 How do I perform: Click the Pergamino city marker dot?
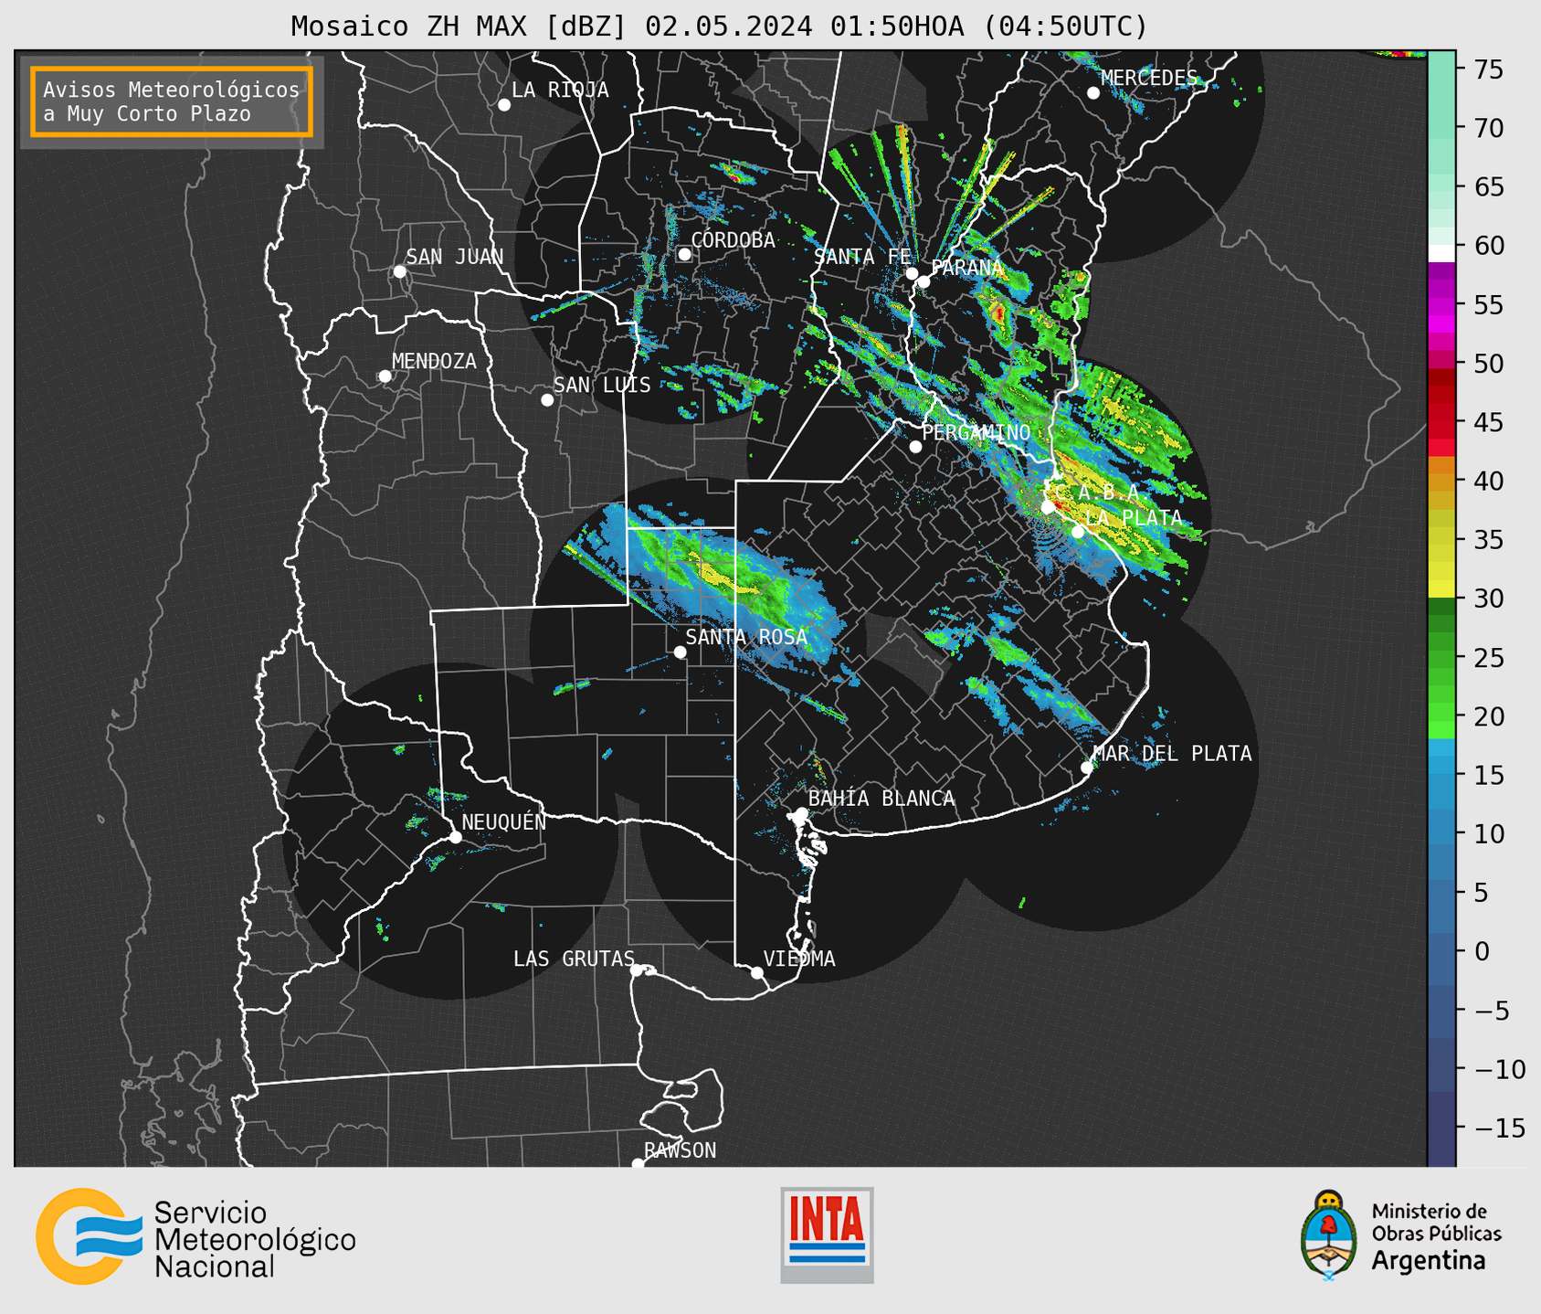[x=915, y=447]
